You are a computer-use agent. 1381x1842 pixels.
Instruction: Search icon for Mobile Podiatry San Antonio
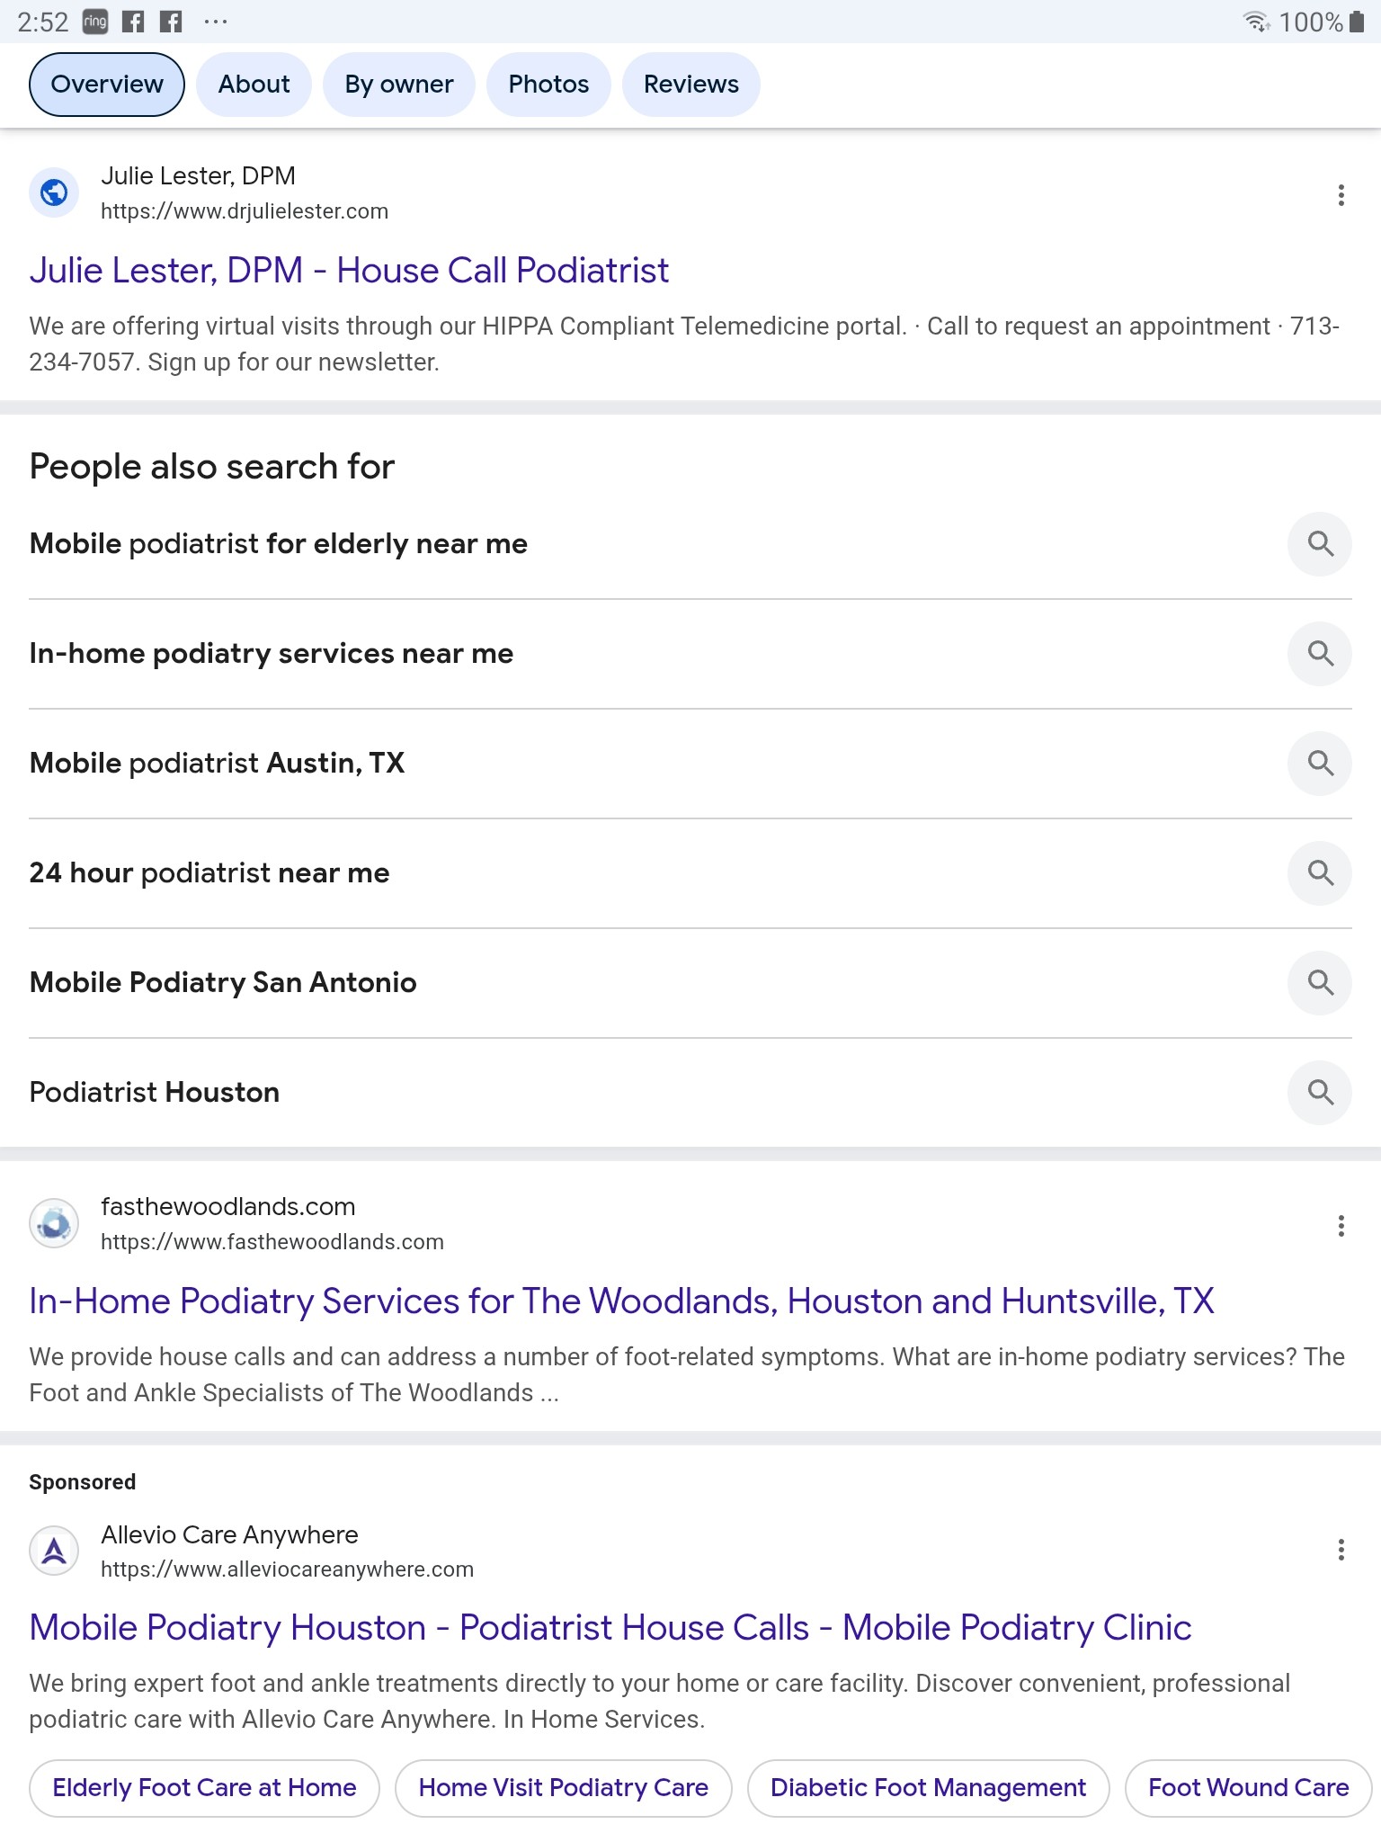coord(1320,983)
